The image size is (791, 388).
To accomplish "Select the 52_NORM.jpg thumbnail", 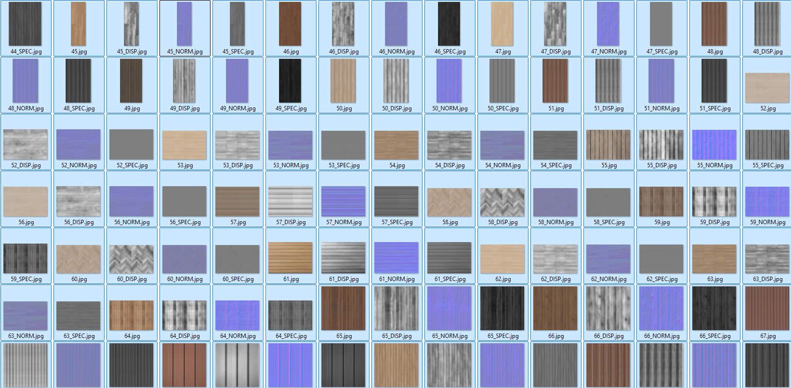I will [79, 145].
